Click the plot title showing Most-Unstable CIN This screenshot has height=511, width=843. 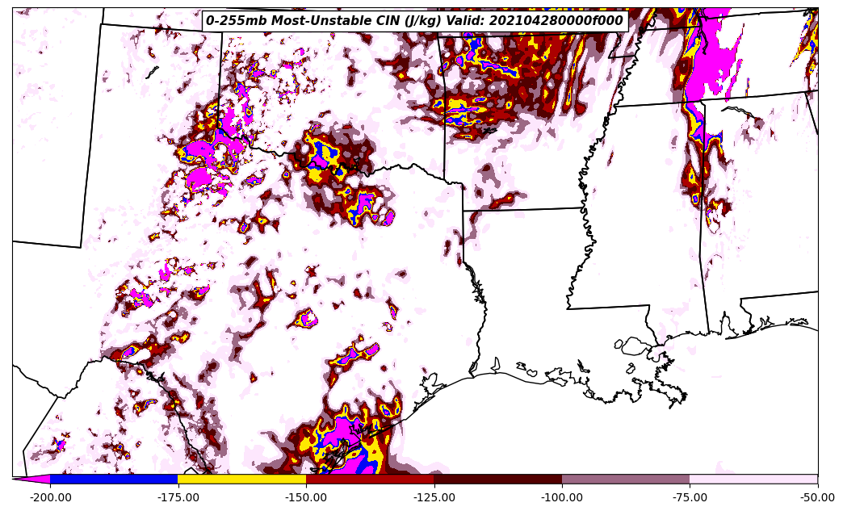tap(414, 21)
